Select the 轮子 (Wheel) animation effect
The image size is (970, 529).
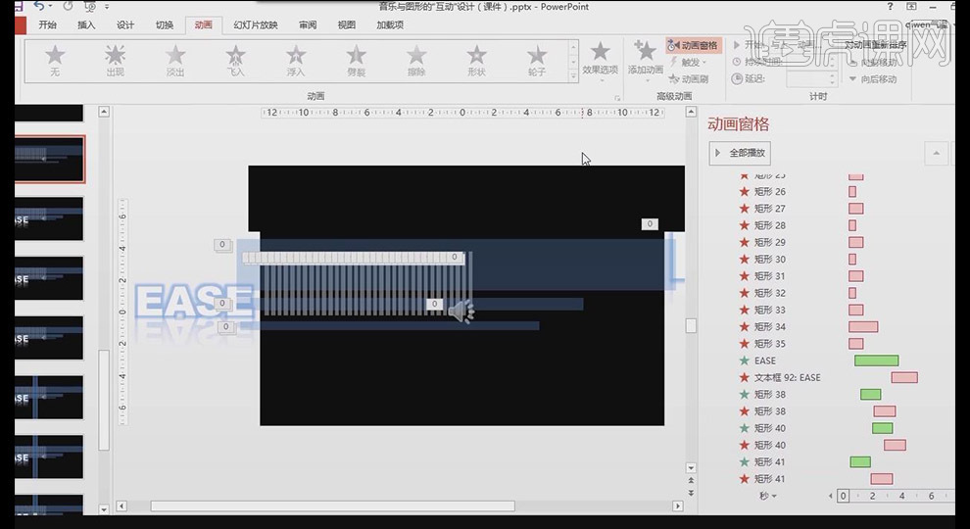[537, 60]
